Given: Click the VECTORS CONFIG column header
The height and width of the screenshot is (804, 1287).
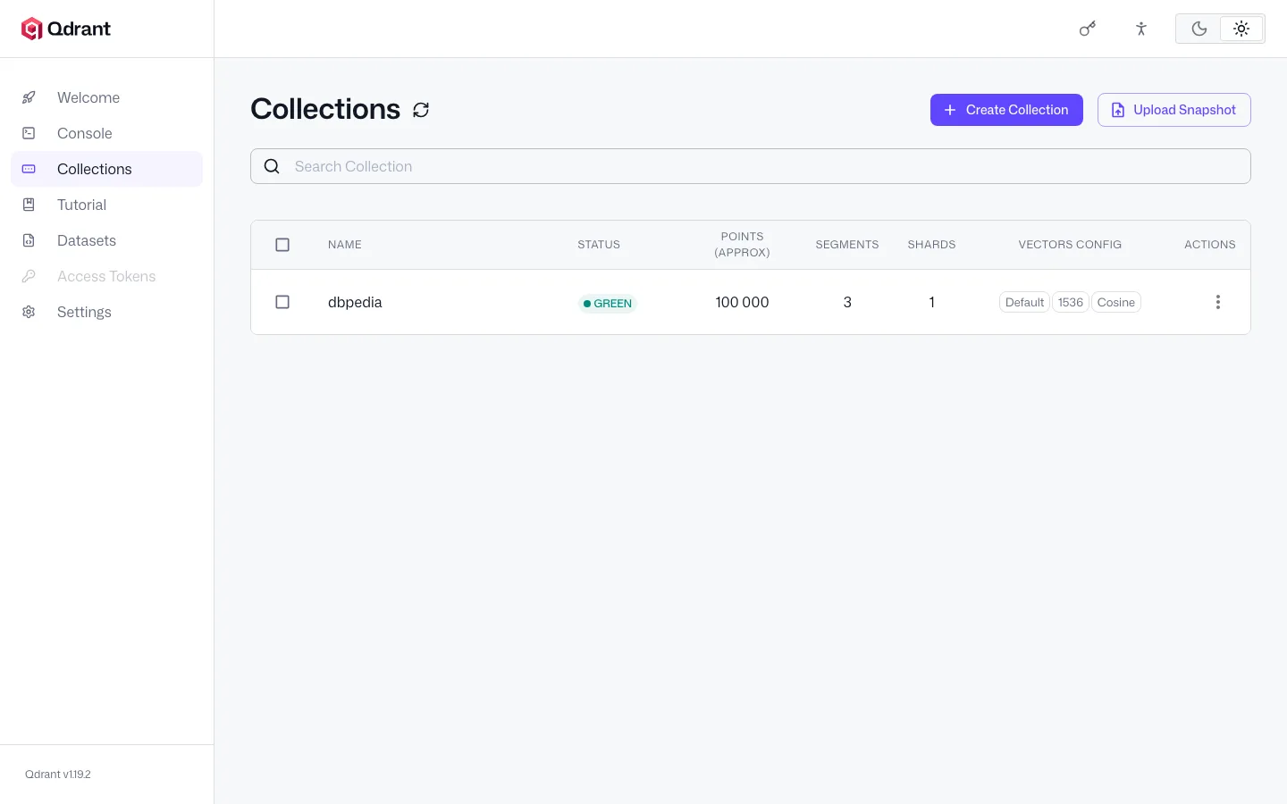Looking at the screenshot, I should (1070, 245).
